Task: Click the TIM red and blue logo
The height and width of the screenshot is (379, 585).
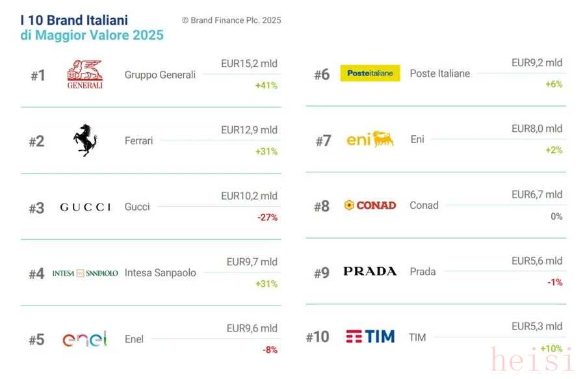Action: point(370,337)
